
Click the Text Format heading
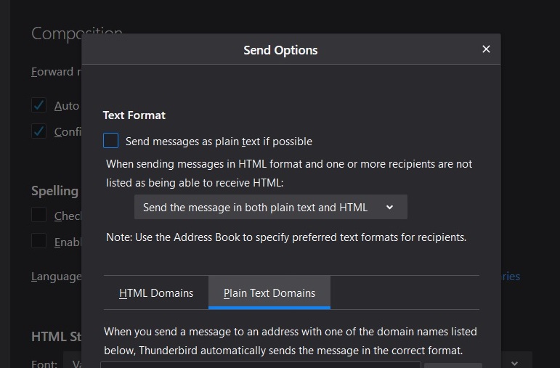tap(134, 115)
